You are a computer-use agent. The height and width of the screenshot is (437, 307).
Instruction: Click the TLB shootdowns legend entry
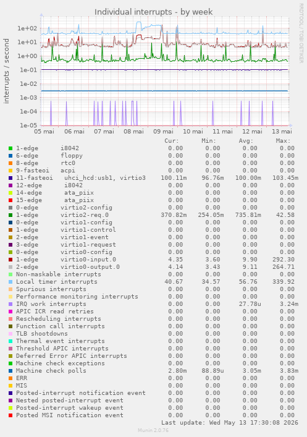coord(42,334)
